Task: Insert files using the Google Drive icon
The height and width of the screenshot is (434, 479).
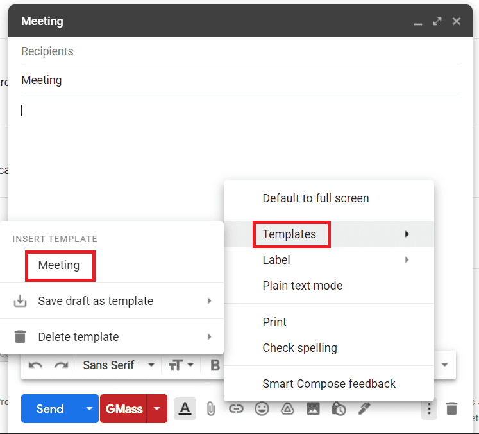Action: pos(287,409)
